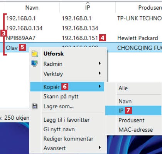The height and width of the screenshot is (154, 162).
Task: Expand the Radmin submenu arrow
Action: [100, 64]
